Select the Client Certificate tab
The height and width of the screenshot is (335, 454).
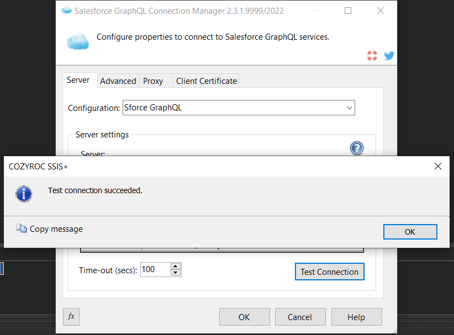[x=206, y=81]
